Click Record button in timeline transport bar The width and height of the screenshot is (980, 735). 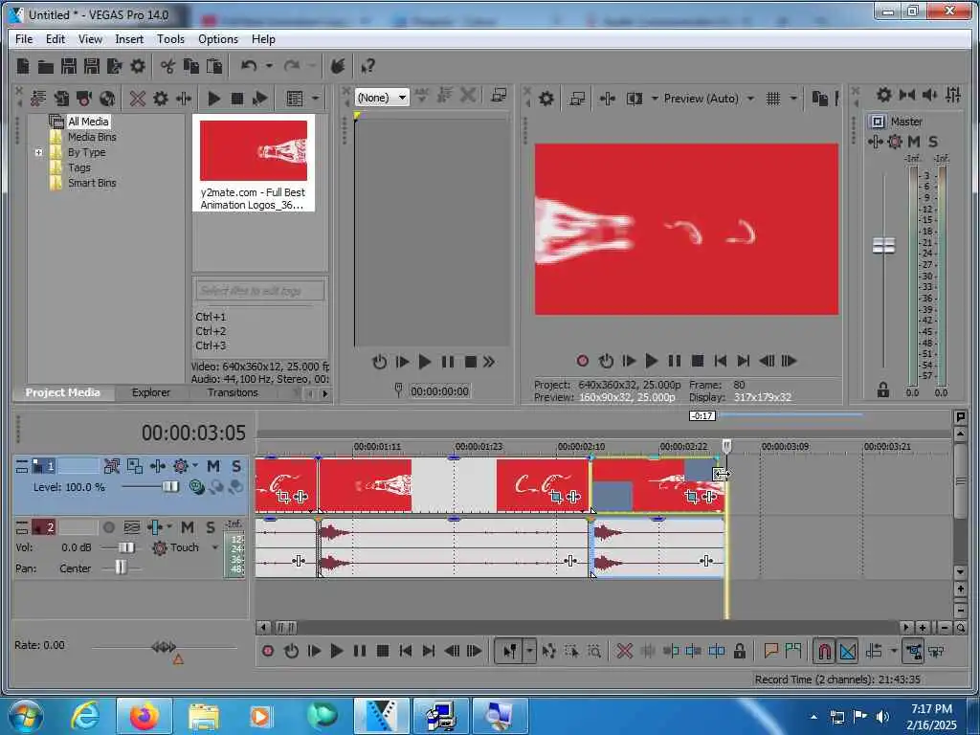268,651
